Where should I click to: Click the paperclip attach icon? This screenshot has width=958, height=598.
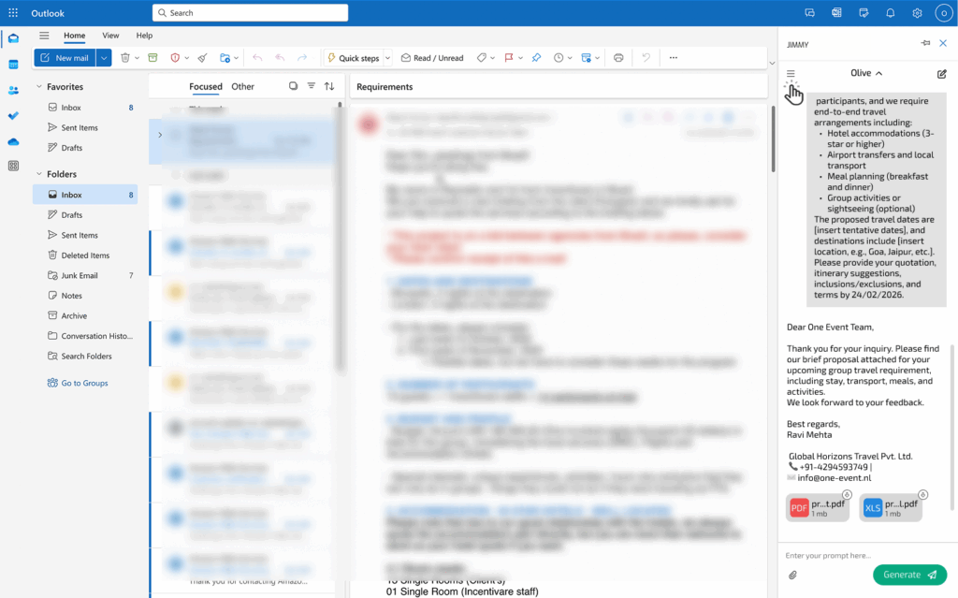click(x=791, y=575)
